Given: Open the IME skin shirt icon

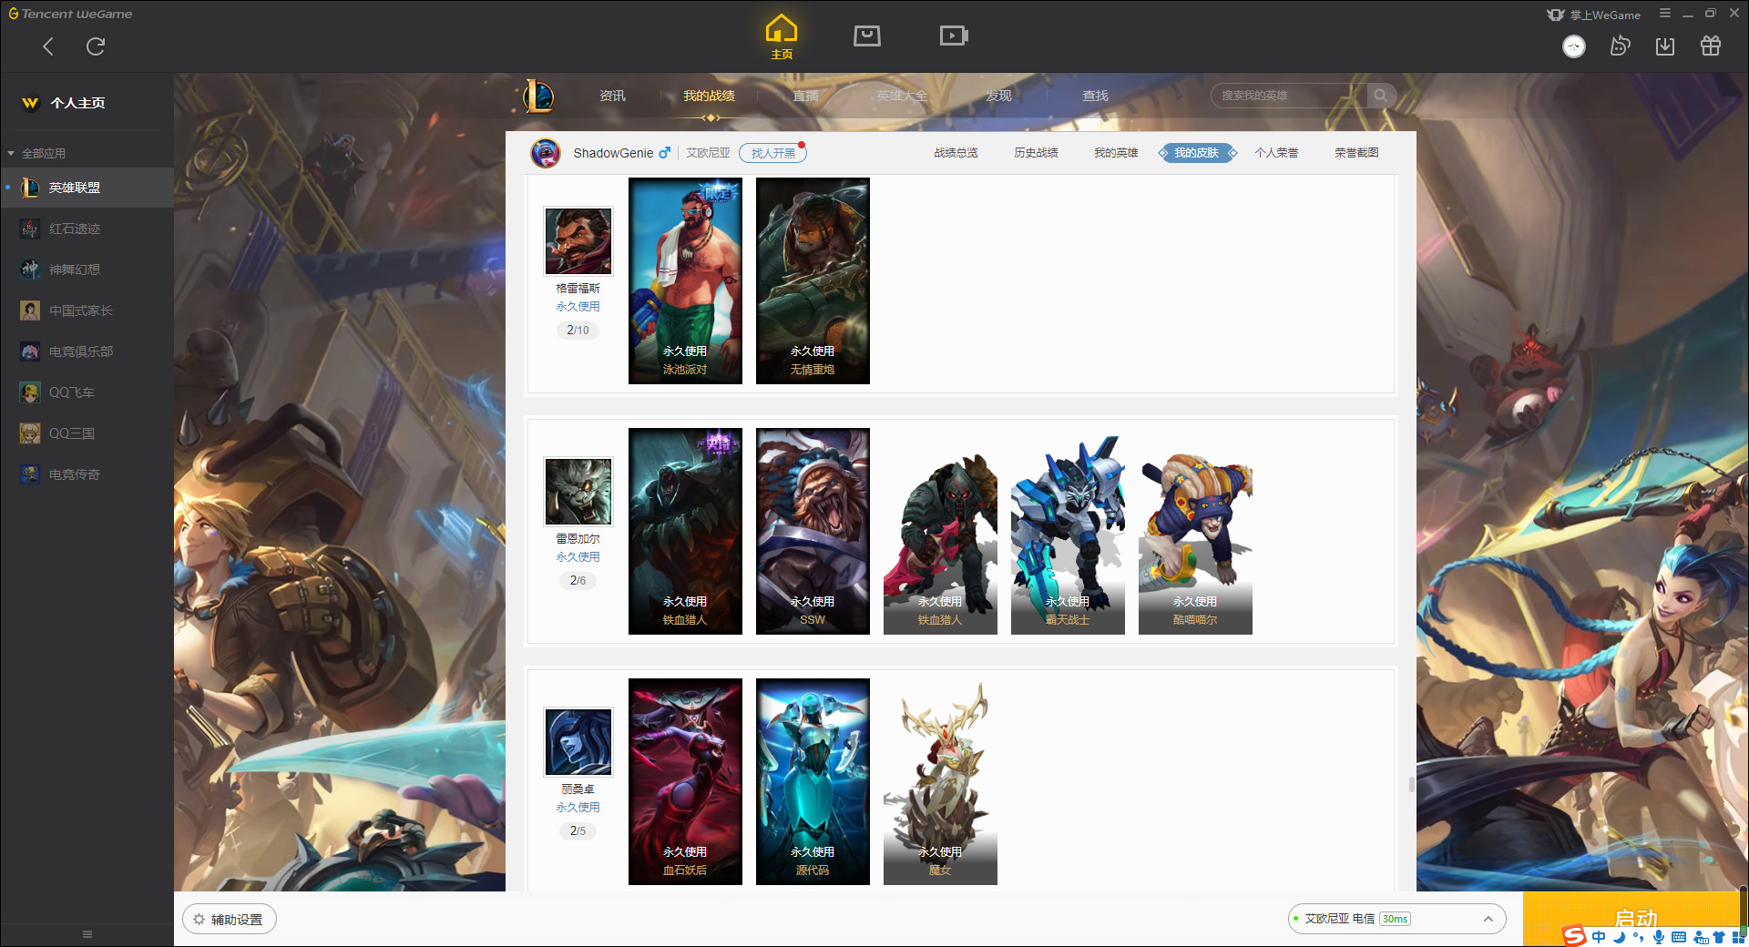Looking at the screenshot, I should [1719, 937].
